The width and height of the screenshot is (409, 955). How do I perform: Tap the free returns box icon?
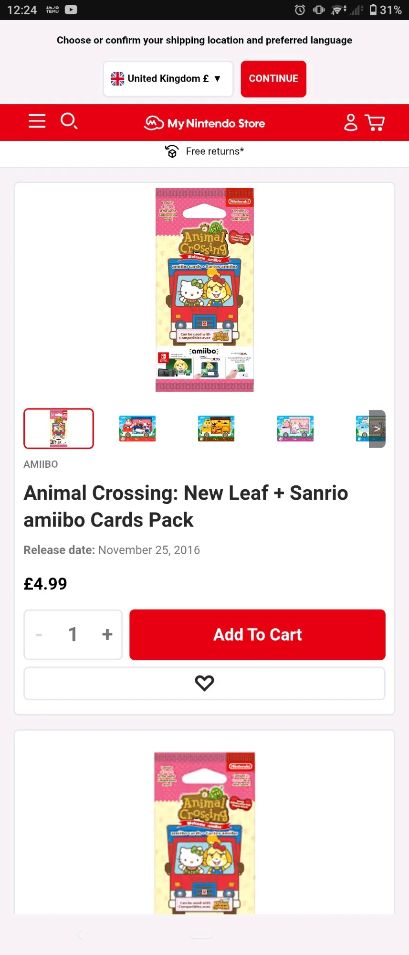[x=172, y=151]
